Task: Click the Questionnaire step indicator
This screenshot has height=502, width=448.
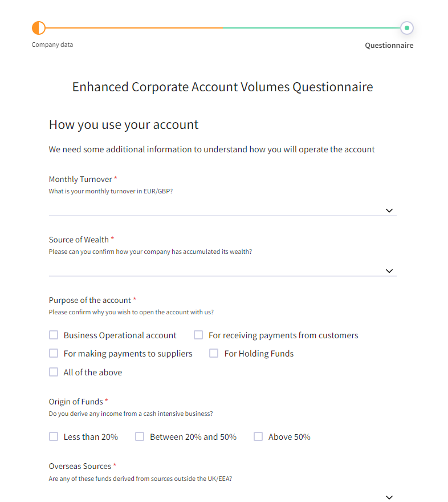Action: [x=406, y=27]
